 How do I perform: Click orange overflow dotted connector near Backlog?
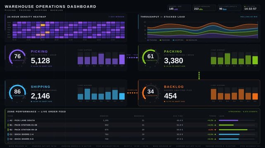point(132,93)
